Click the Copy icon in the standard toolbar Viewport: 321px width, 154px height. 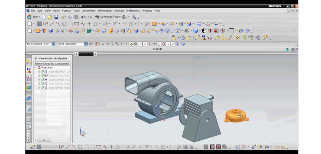tap(70, 17)
